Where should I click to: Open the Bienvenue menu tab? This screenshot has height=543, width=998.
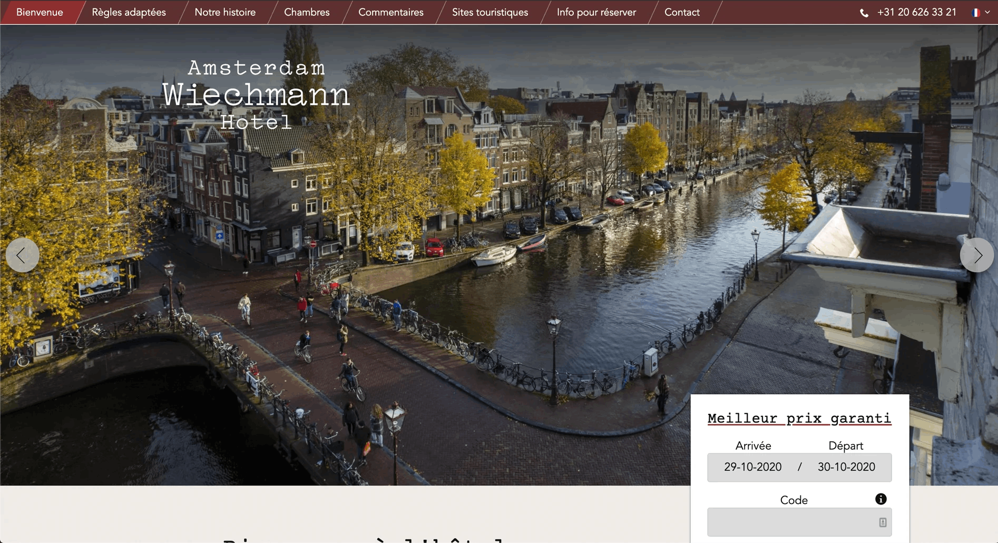pyautogui.click(x=40, y=12)
